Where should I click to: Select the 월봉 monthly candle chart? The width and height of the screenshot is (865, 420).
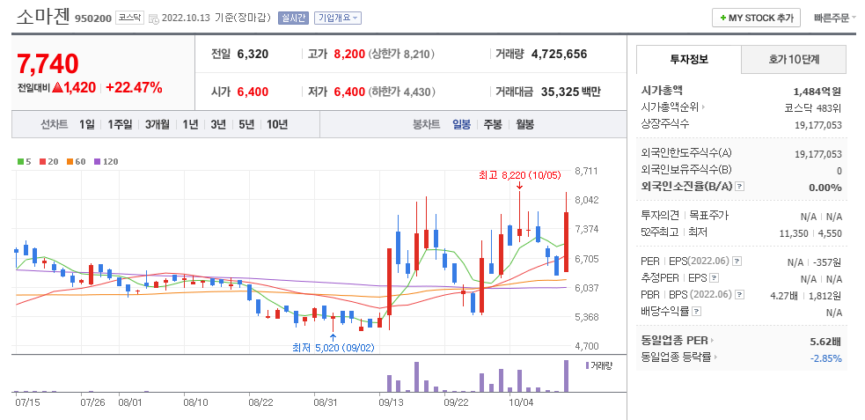[524, 124]
